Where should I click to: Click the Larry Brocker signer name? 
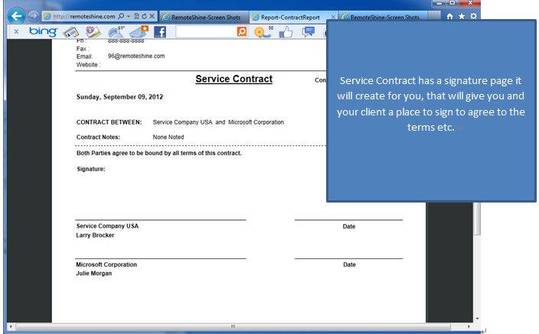(95, 235)
